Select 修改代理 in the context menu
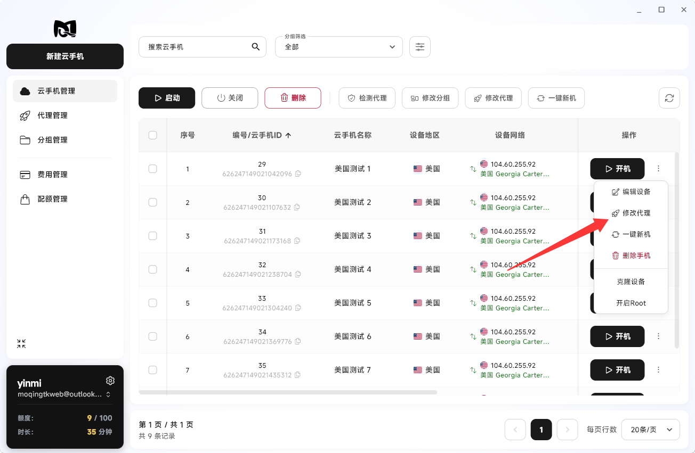This screenshot has height=453, width=695. point(631,213)
